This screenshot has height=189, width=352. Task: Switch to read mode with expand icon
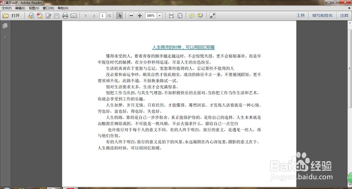212,16
